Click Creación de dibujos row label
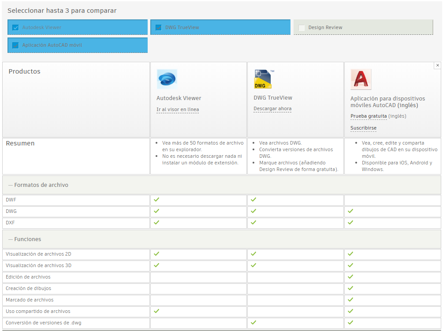This screenshot has height=331, width=443. tap(28, 288)
